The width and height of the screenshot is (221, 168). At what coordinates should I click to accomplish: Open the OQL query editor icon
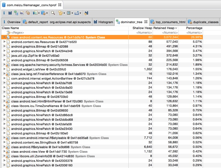pyautogui.click(x=22, y=13)
